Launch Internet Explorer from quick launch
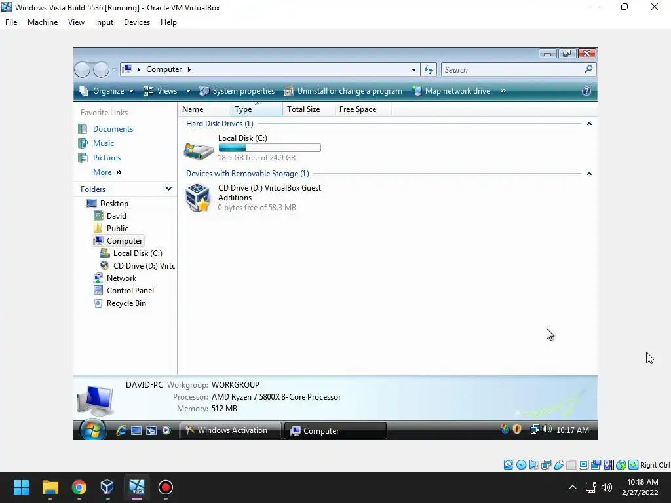Image resolution: width=671 pixels, height=503 pixels. pyautogui.click(x=121, y=430)
